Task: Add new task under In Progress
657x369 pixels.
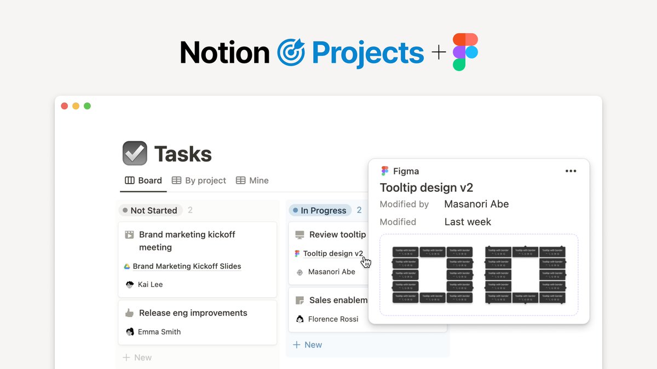Action: tap(307, 345)
